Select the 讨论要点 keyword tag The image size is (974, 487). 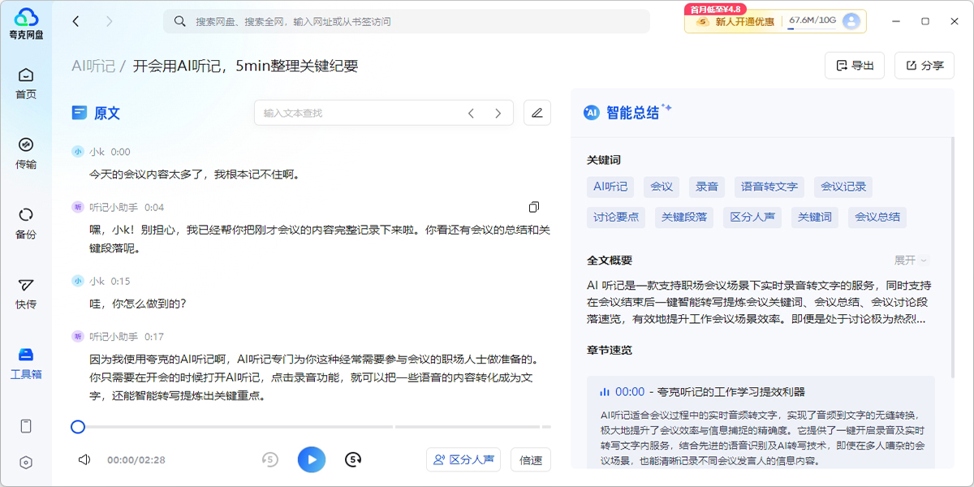tap(616, 218)
